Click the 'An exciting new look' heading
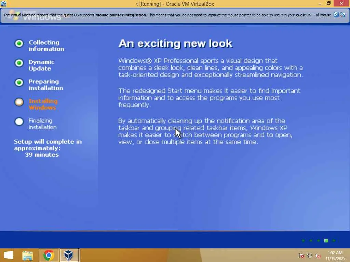This screenshot has width=350, height=262. (175, 43)
